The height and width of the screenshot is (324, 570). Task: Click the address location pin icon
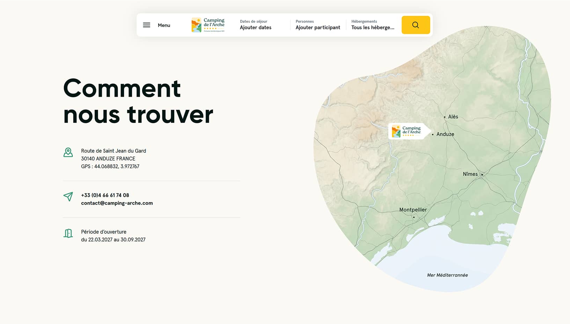68,152
